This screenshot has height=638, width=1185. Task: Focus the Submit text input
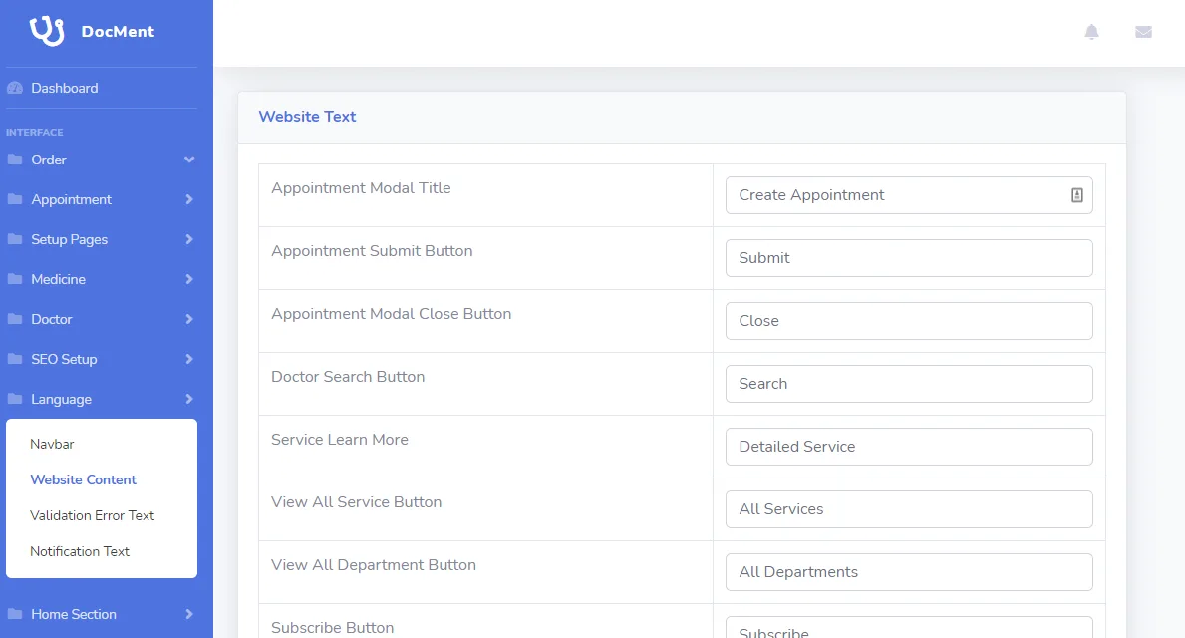[909, 258]
